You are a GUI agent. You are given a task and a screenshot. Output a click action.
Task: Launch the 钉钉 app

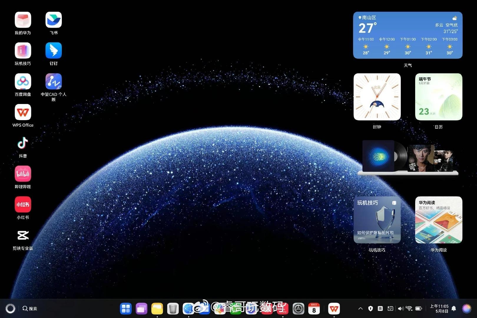click(x=54, y=51)
